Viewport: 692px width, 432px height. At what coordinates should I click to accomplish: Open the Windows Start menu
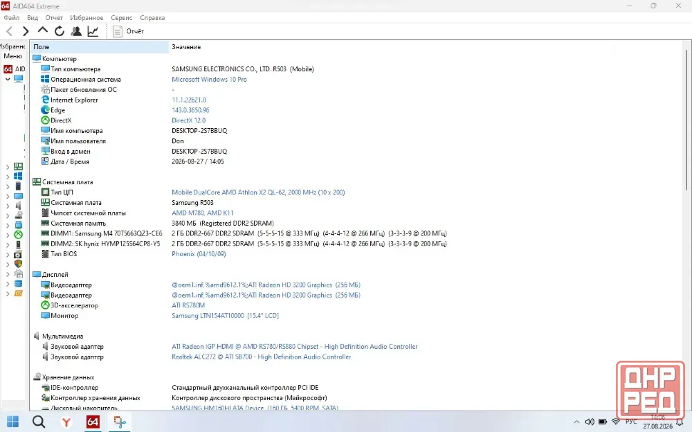tap(12, 422)
